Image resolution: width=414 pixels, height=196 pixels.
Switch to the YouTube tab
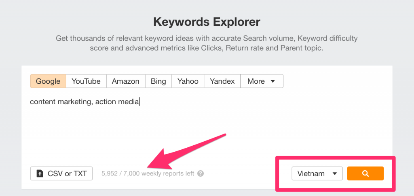(86, 81)
